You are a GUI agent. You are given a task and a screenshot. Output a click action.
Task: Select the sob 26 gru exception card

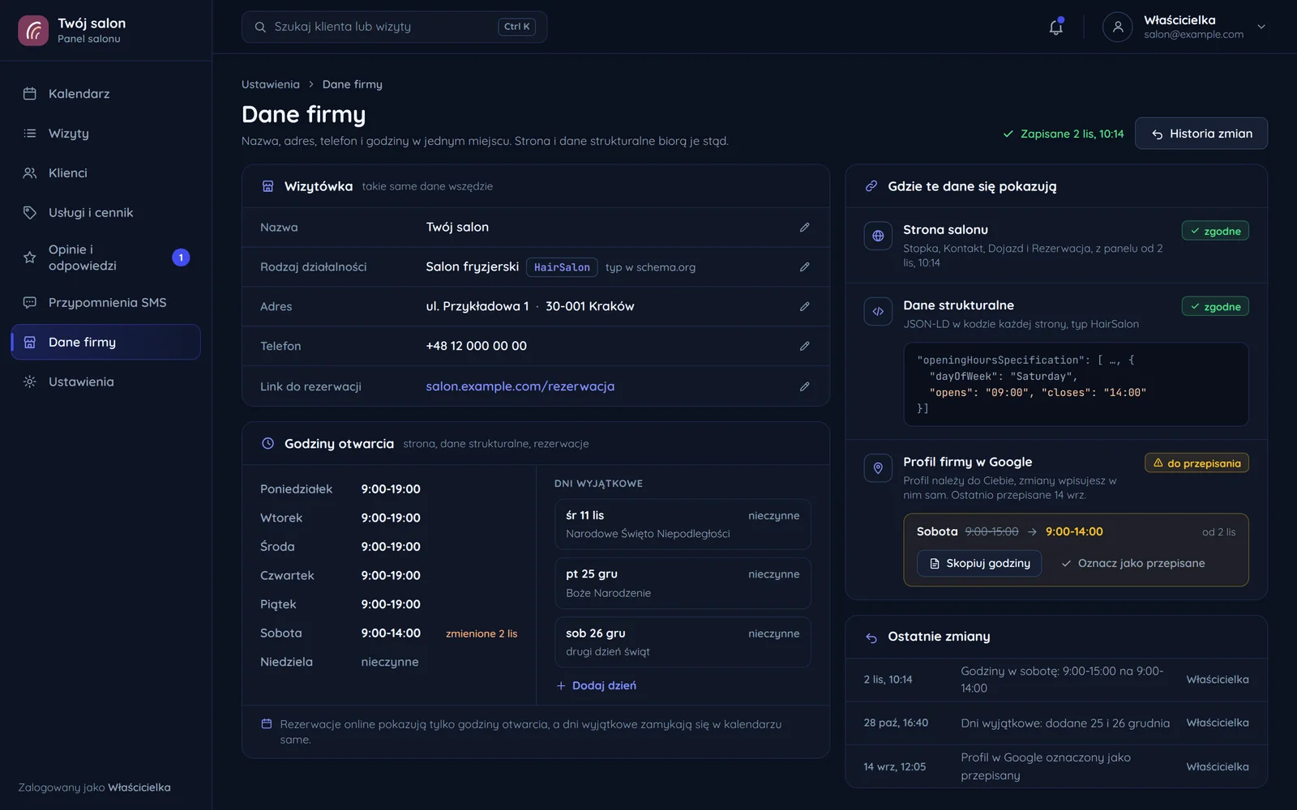pyautogui.click(x=683, y=642)
